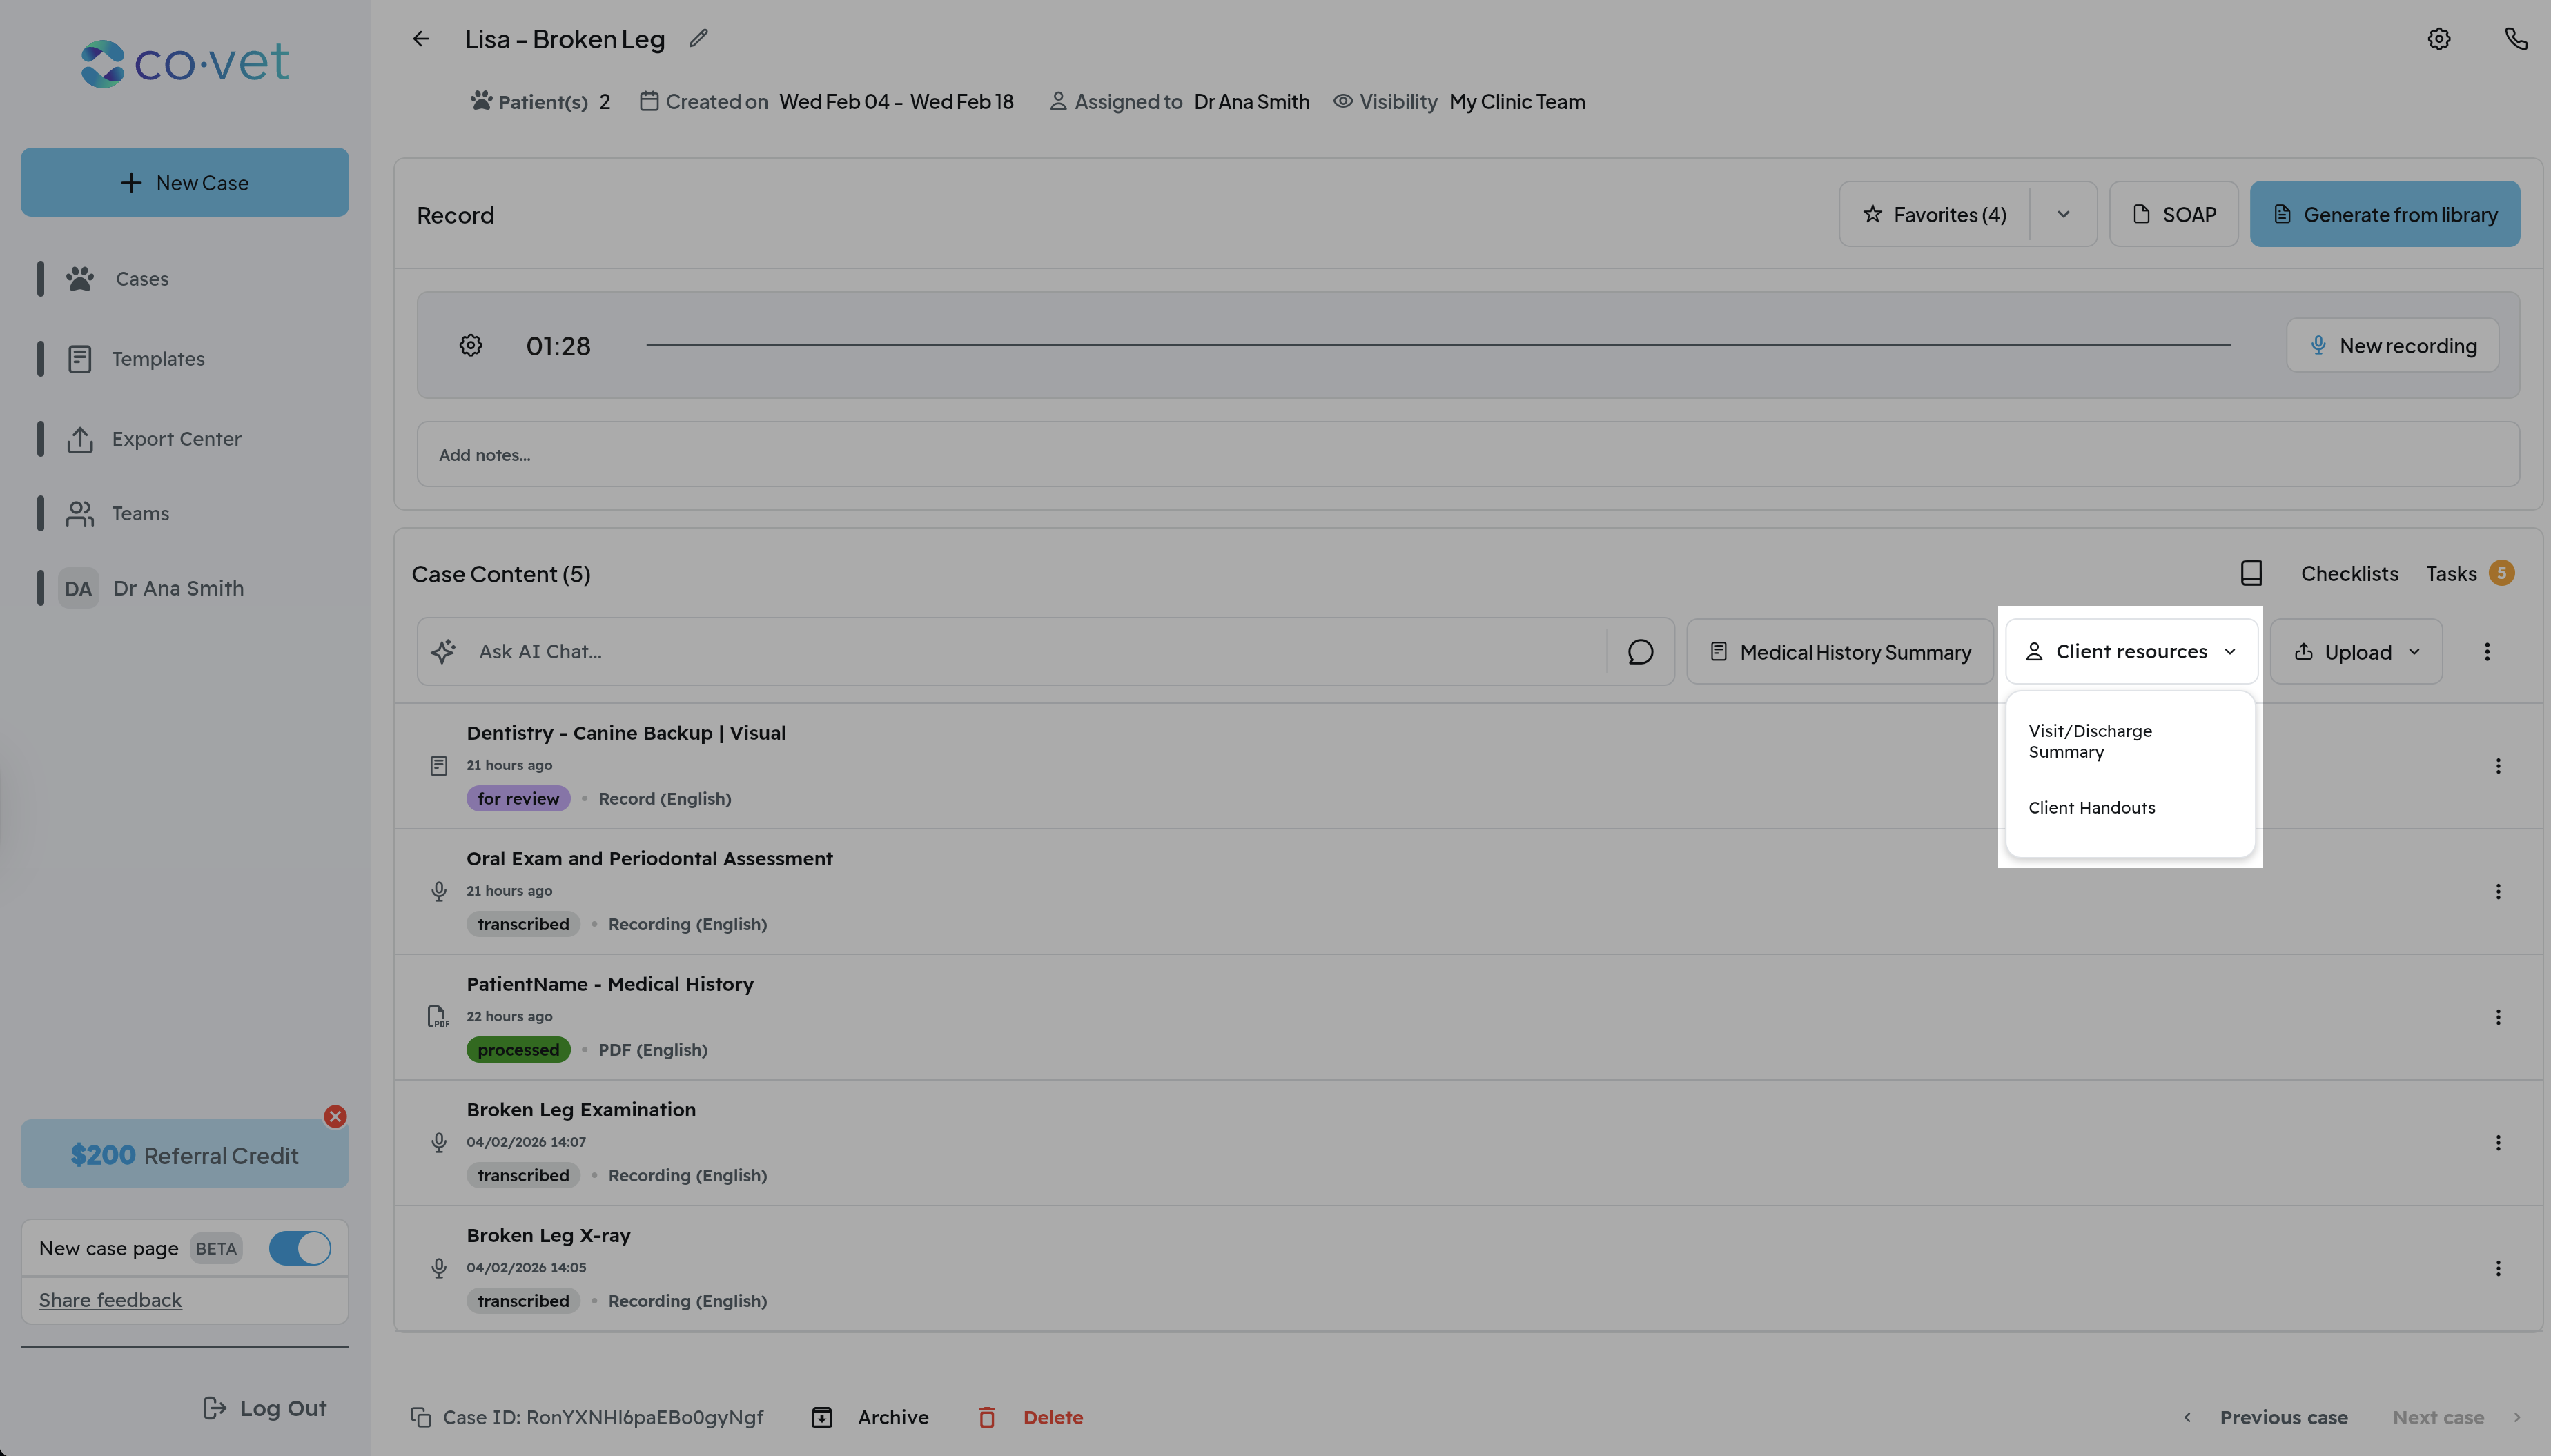Open the Upload dropdown
This screenshot has height=1456, width=2551.
coord(2356,652)
